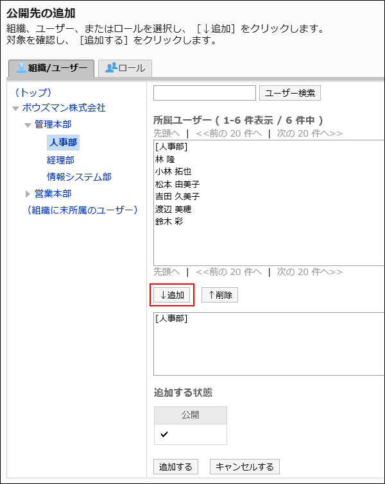Click the ロール tab people icon
This screenshot has width=385, height=484.
(x=111, y=67)
